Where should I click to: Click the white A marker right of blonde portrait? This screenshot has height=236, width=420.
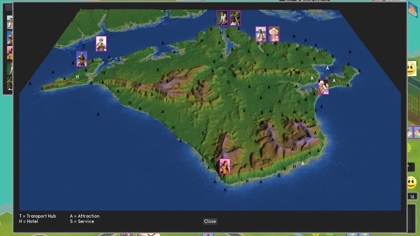(x=334, y=80)
